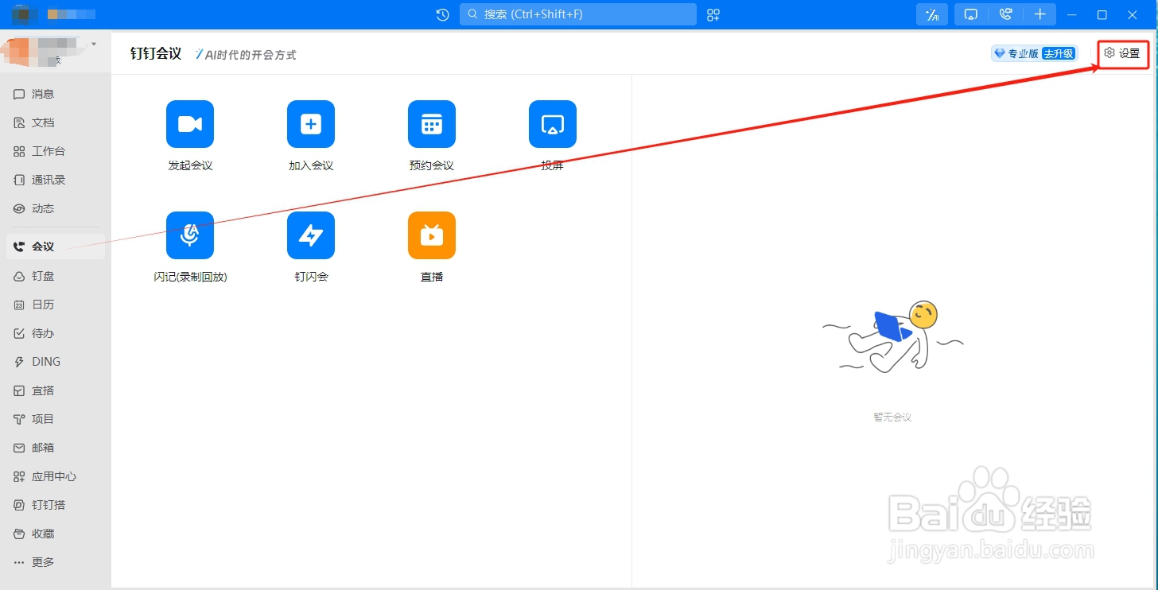This screenshot has width=1158, height=590.
Task: Open the orange 直播 live stream icon
Action: (432, 235)
